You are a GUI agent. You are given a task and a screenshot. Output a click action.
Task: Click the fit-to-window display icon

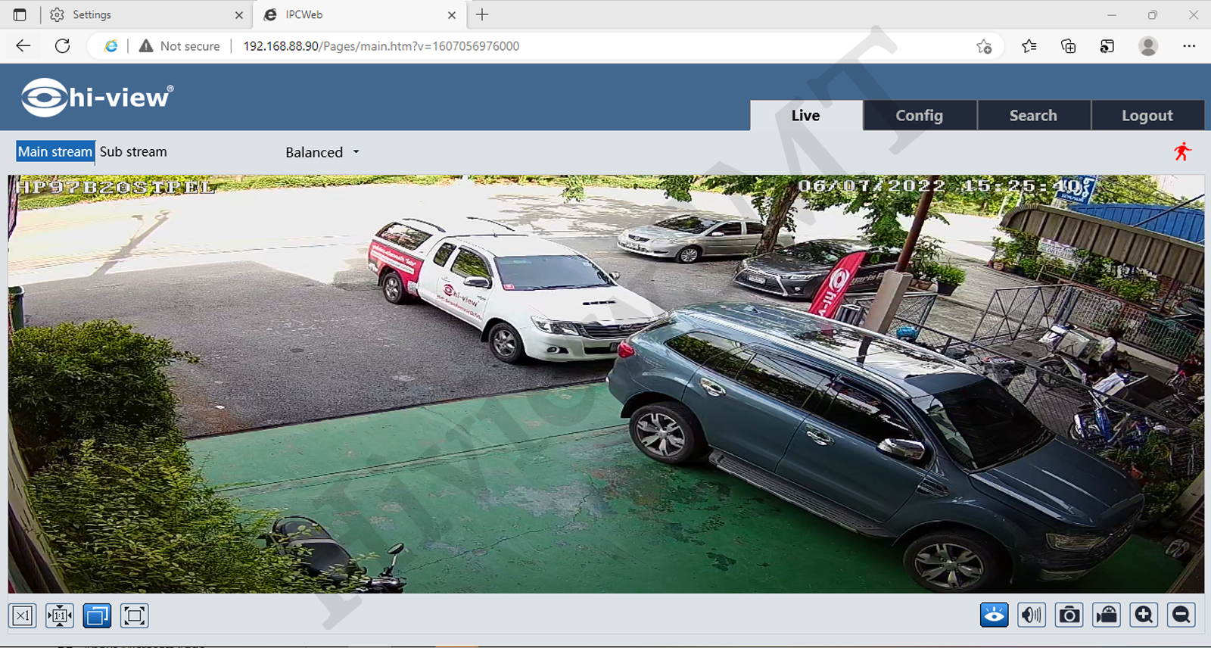97,615
